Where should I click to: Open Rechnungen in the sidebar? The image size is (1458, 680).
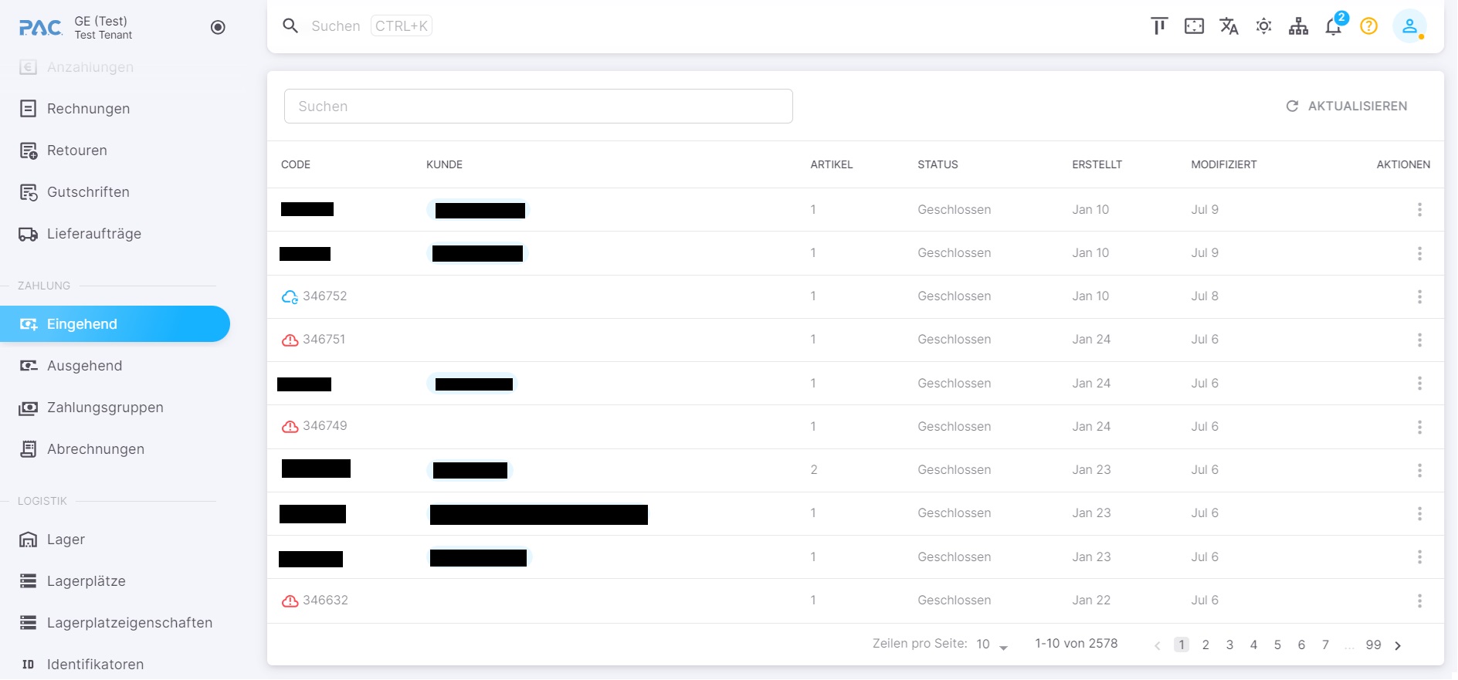88,109
